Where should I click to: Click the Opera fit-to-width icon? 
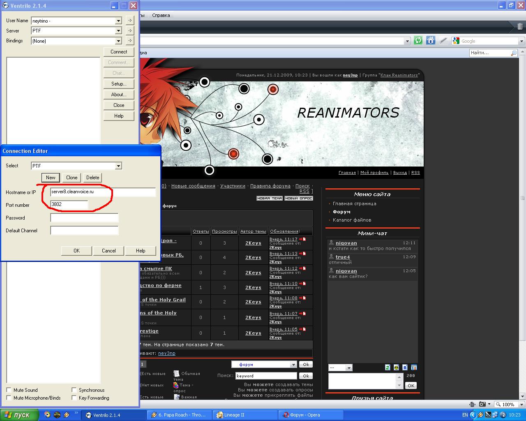(472, 404)
